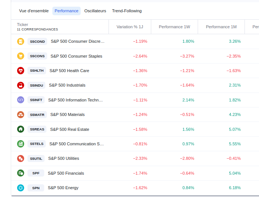
Task: Click the Utilities sector icon
Action: point(20,158)
